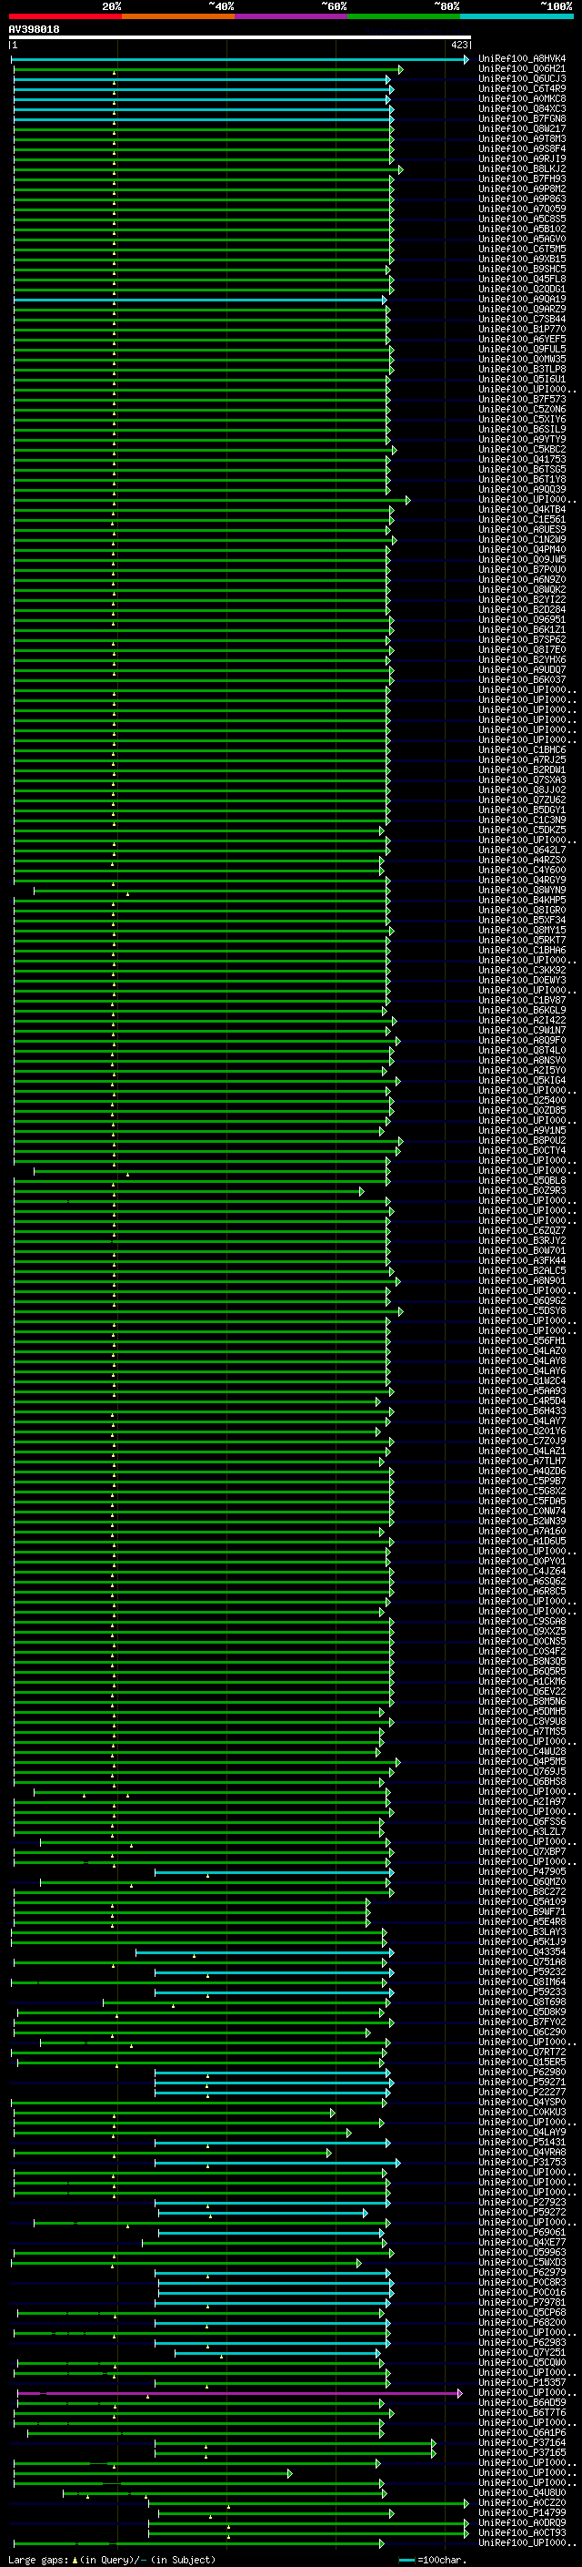Click the UniRef100_P27923 label

pyautogui.click(x=522, y=2202)
